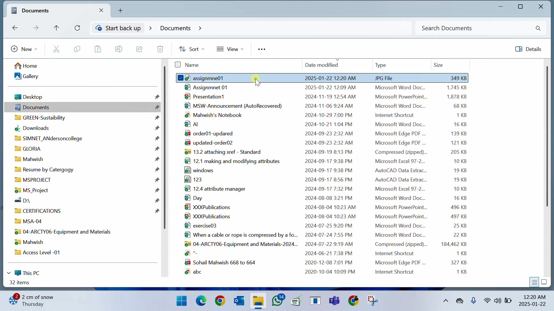Expand the This PC tree node
This screenshot has width=554, height=311.
[x=9, y=273]
